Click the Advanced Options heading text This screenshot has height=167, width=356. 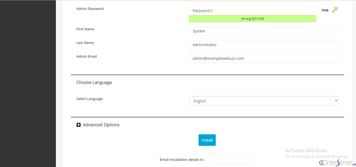101,125
